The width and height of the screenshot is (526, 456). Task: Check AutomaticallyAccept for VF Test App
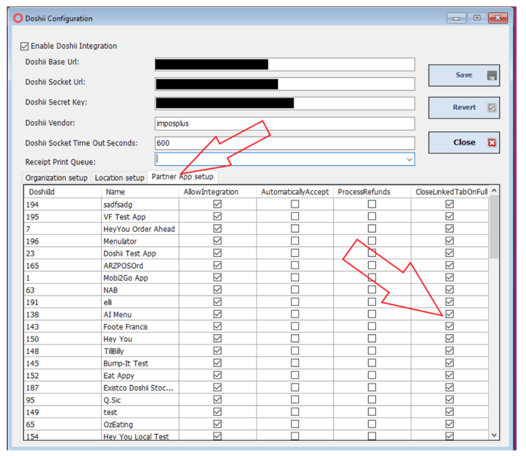(295, 216)
